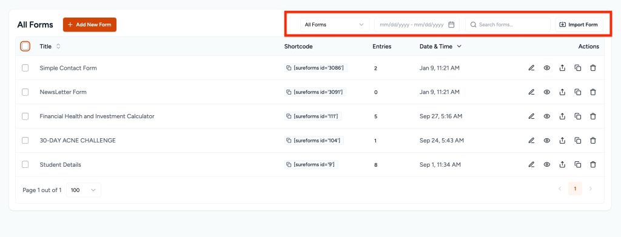Open Financial Health and Investment Calculator title

97,116
